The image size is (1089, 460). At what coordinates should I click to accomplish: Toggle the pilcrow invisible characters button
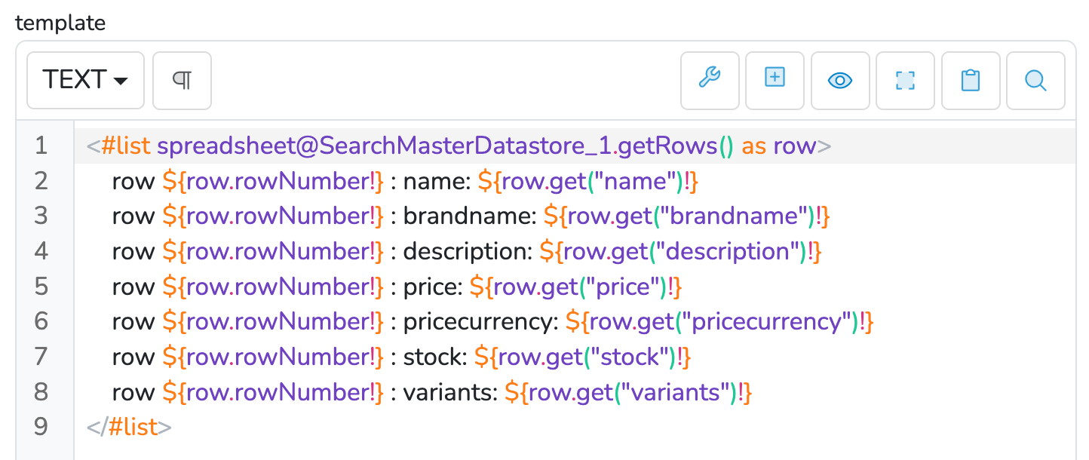[182, 80]
